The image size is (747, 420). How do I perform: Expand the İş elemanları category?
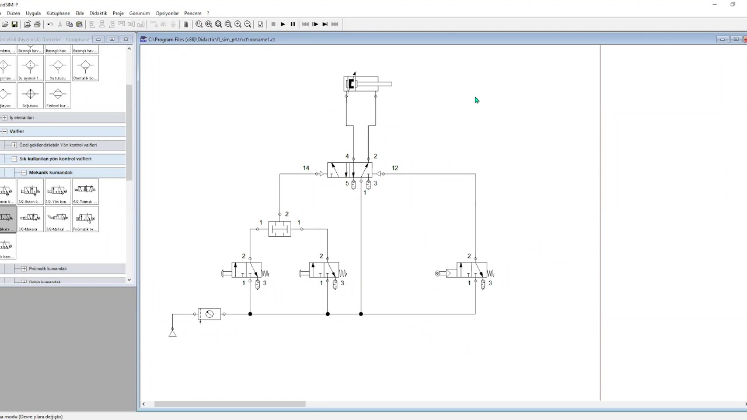pyautogui.click(x=5, y=118)
